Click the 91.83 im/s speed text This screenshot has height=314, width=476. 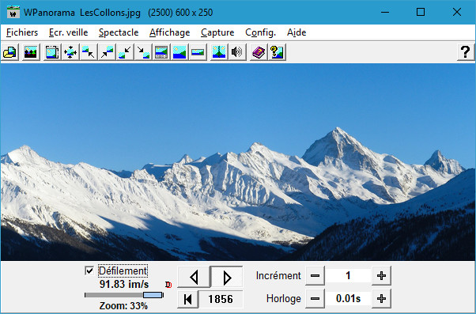(124, 284)
